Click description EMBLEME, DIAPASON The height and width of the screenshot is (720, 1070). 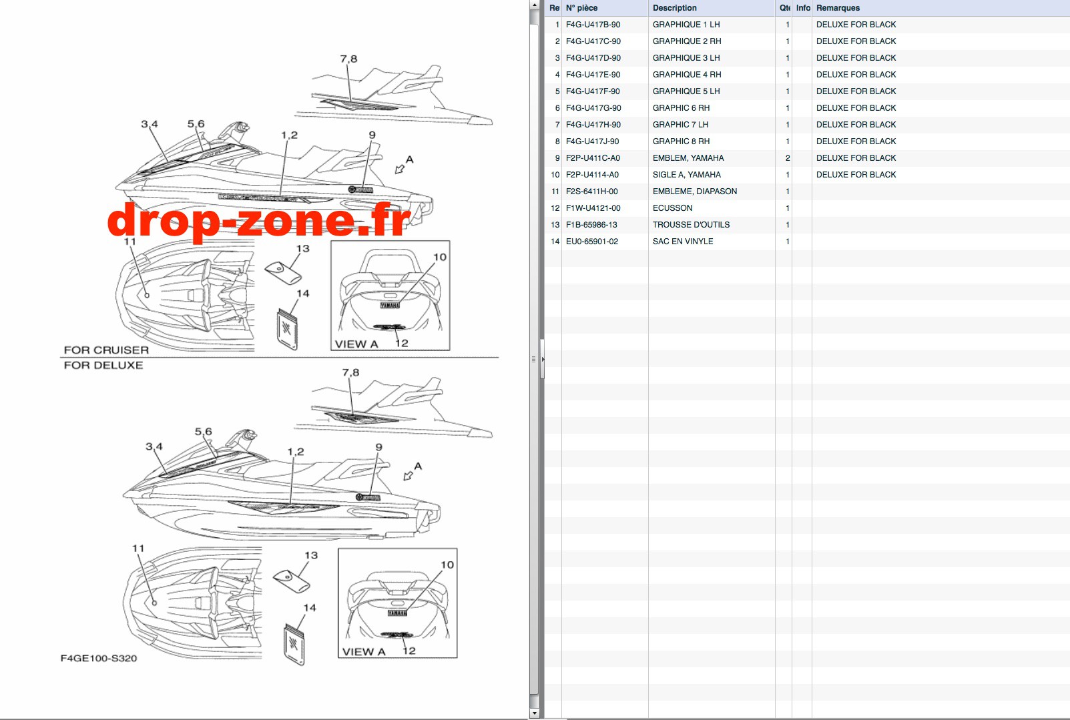[x=695, y=192]
